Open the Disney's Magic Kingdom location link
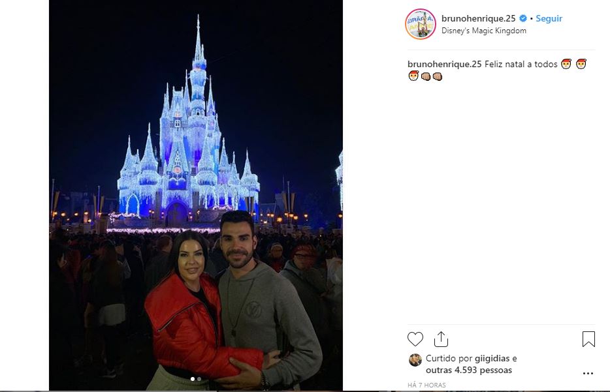This screenshot has height=392, width=610. (483, 31)
